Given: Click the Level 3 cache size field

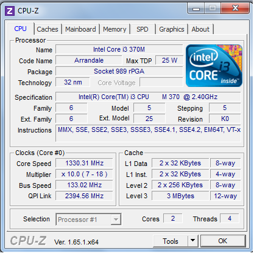Looking at the screenshot, I should click(x=180, y=196).
